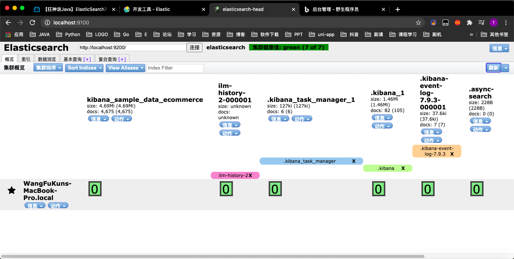
Task: Click shard 0 of kibana_sample_data_ecommerce
Action: click(94, 189)
